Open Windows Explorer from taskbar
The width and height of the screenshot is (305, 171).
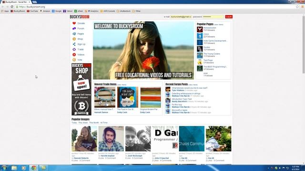[14, 168]
